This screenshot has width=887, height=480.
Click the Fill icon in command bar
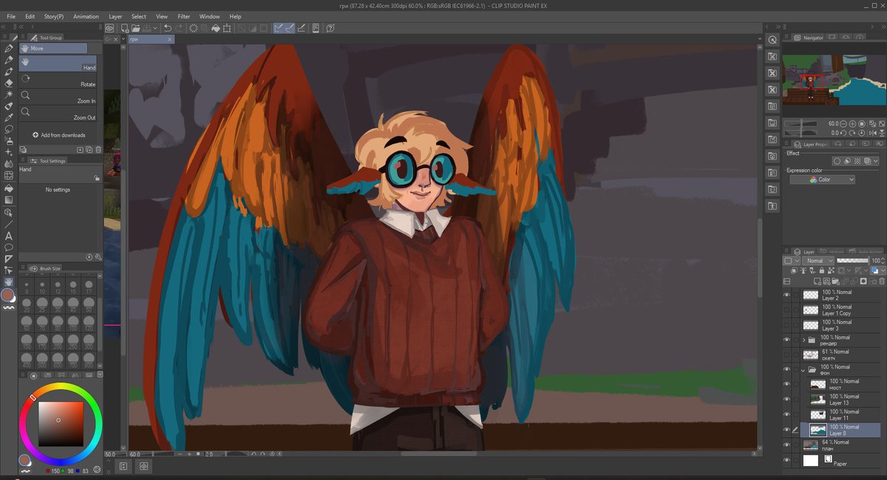pyautogui.click(x=216, y=28)
